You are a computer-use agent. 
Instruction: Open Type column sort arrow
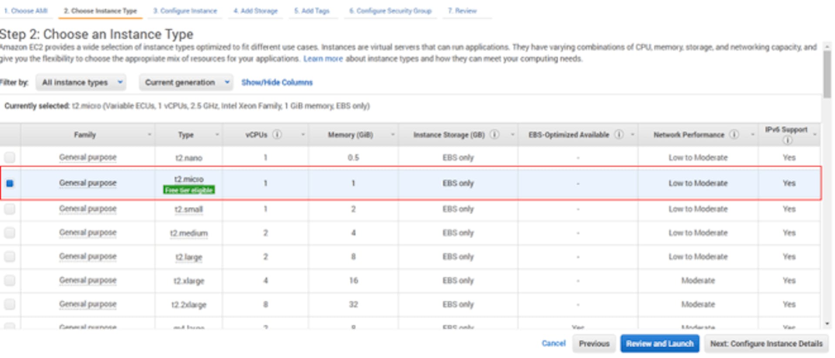click(217, 135)
